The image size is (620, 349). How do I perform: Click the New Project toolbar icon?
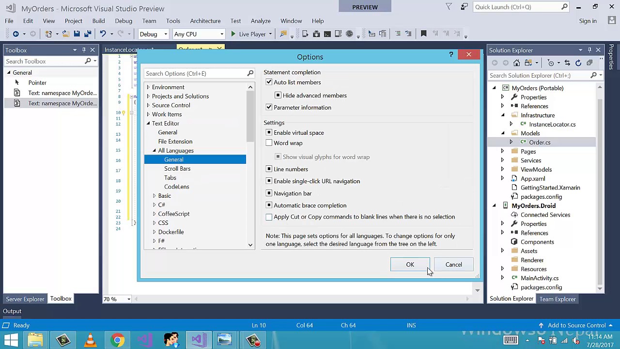click(48, 34)
